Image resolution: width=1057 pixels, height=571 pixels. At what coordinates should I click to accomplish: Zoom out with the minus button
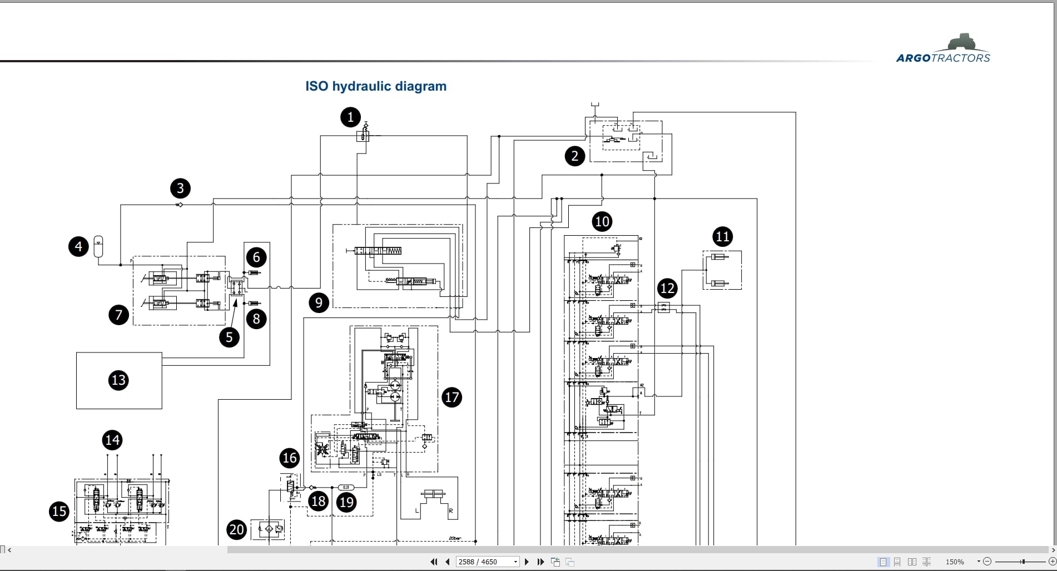coord(987,562)
